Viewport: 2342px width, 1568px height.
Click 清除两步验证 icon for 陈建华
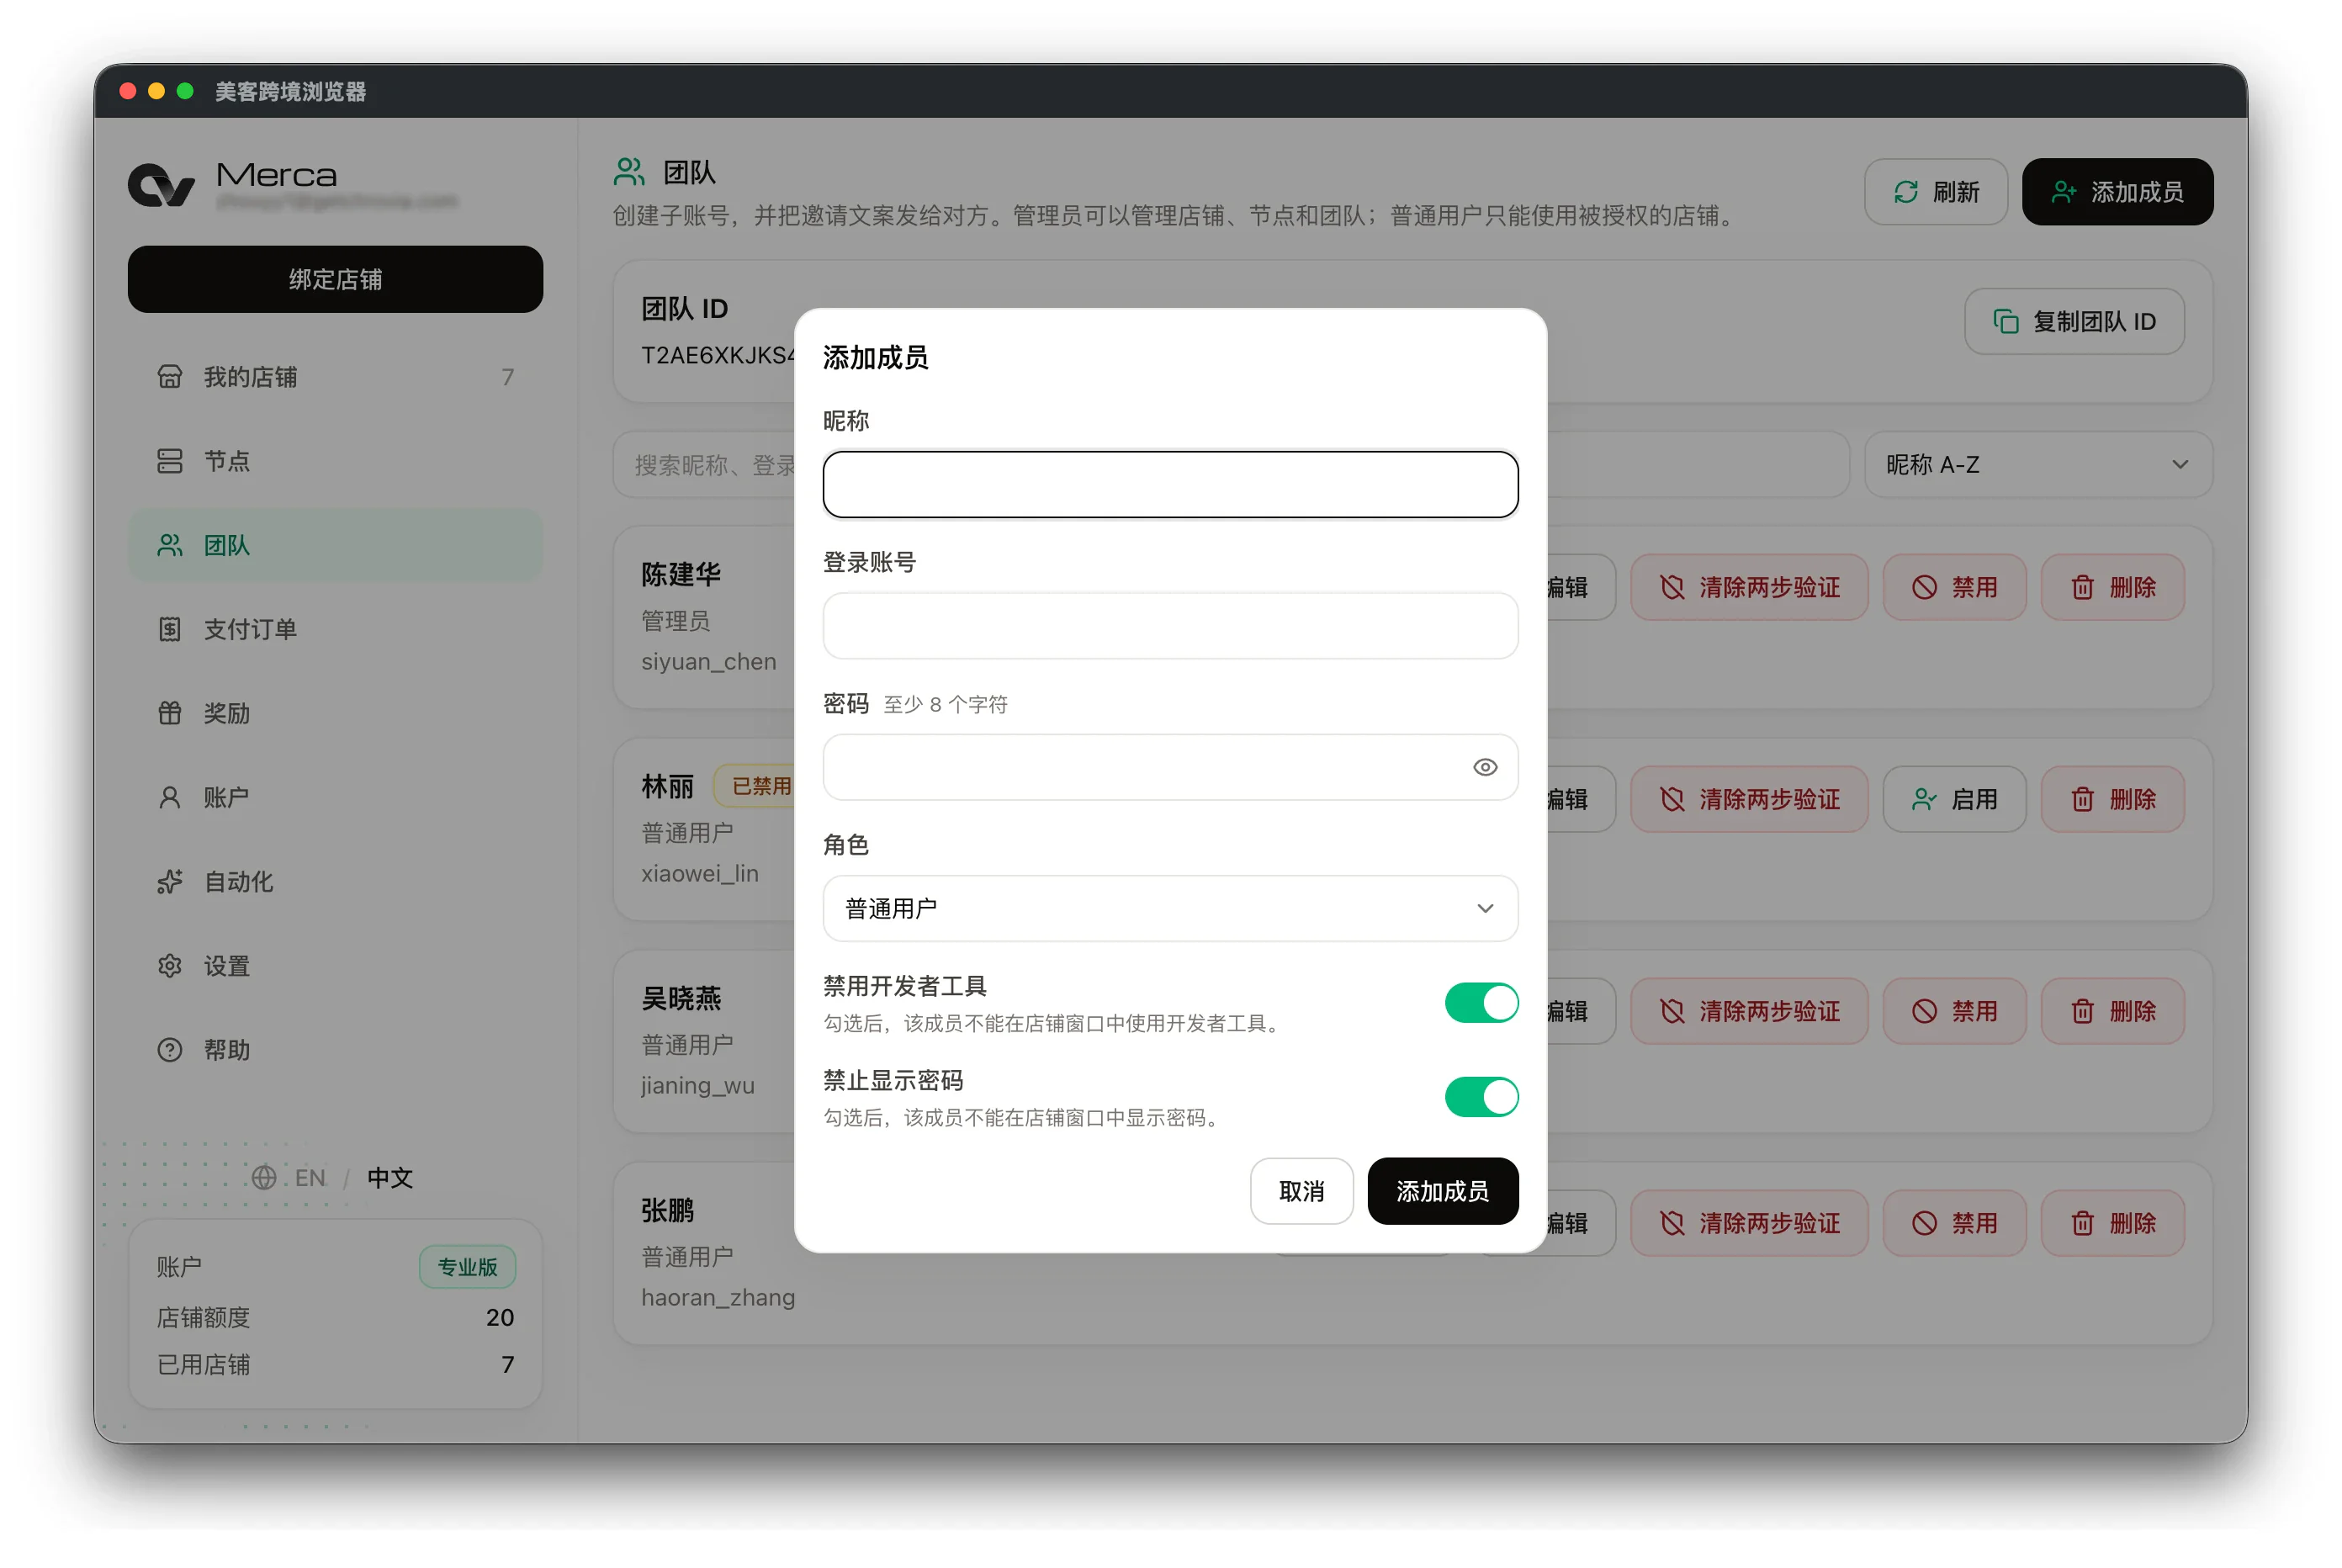(x=1672, y=587)
